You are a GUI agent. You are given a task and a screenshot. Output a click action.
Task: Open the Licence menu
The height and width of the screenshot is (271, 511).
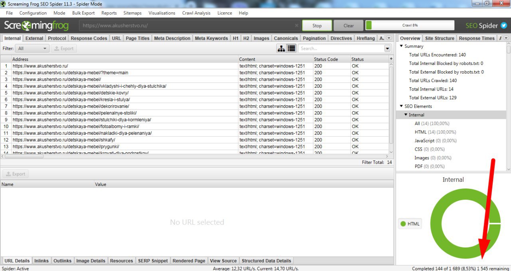click(225, 13)
